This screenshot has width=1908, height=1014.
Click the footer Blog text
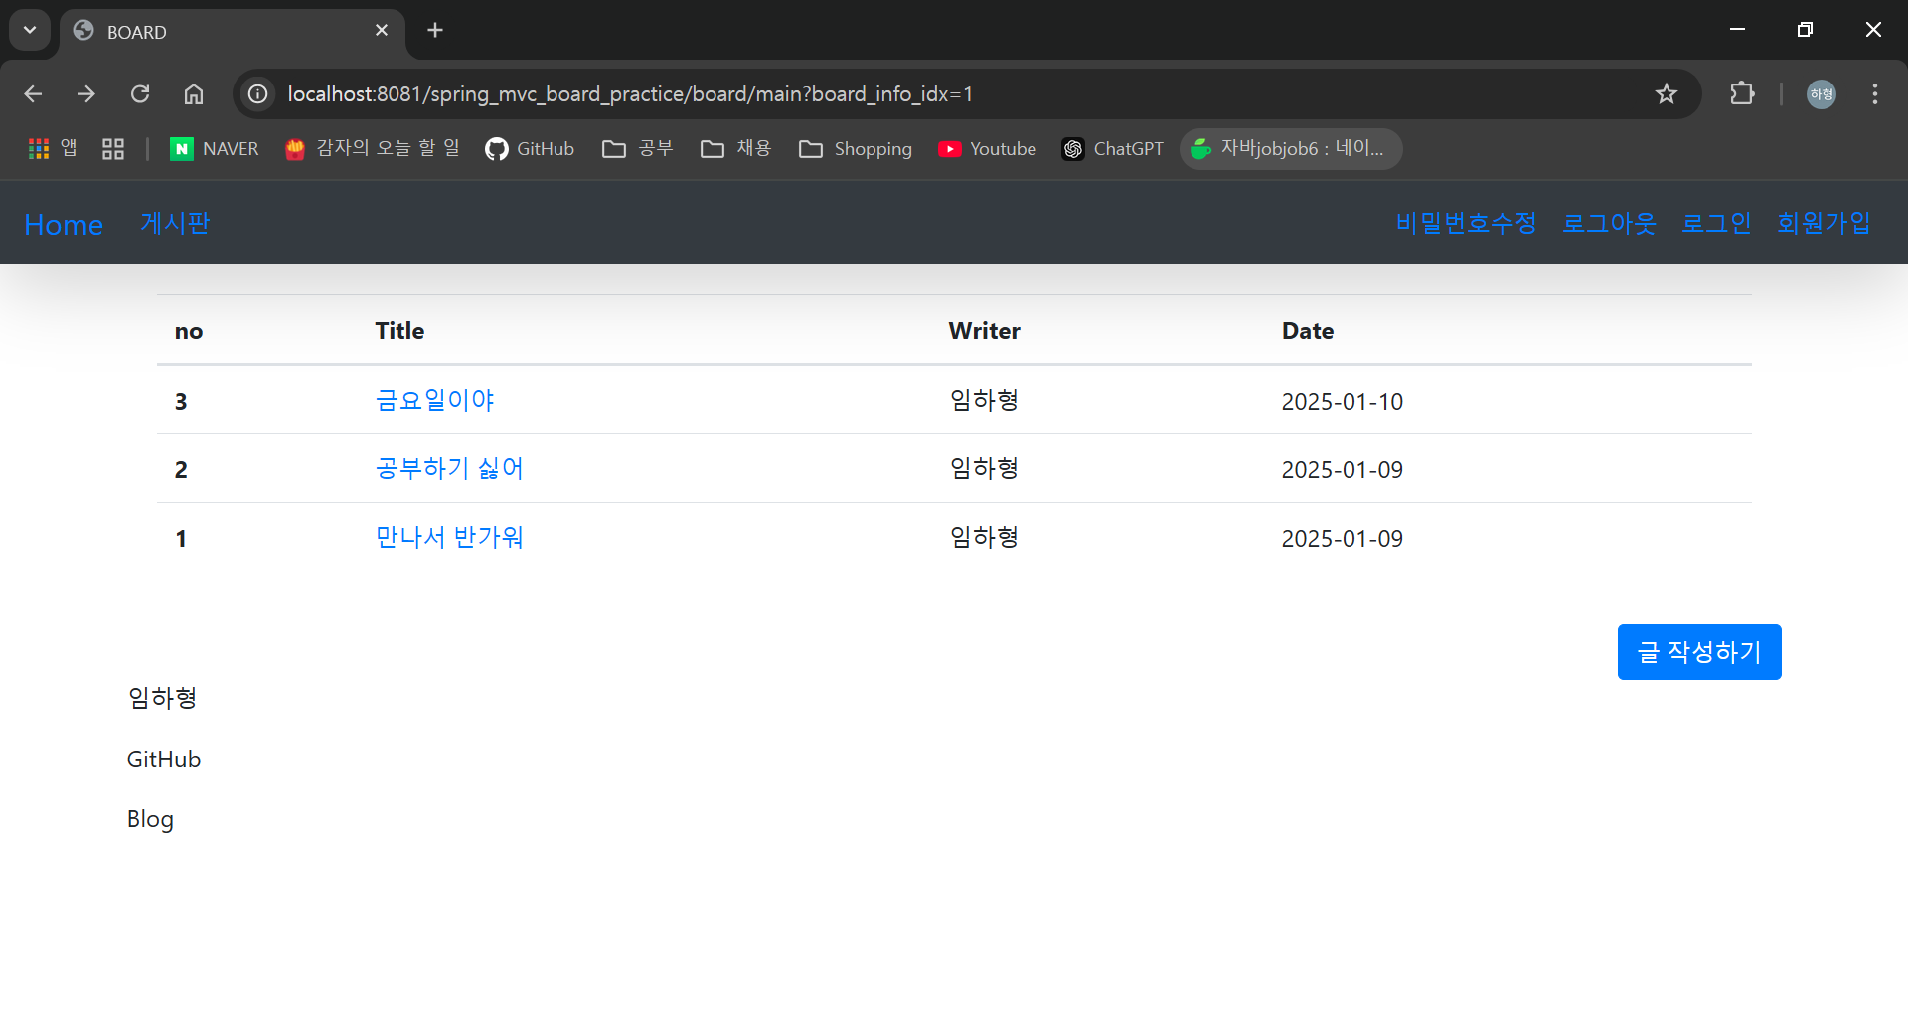150,819
